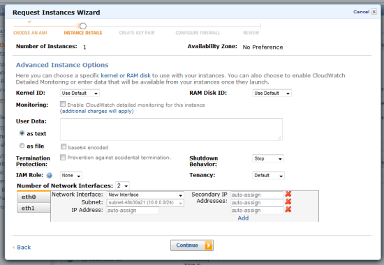This screenshot has width=384, height=265.
Task: Click the Continue button
Action: click(x=192, y=245)
